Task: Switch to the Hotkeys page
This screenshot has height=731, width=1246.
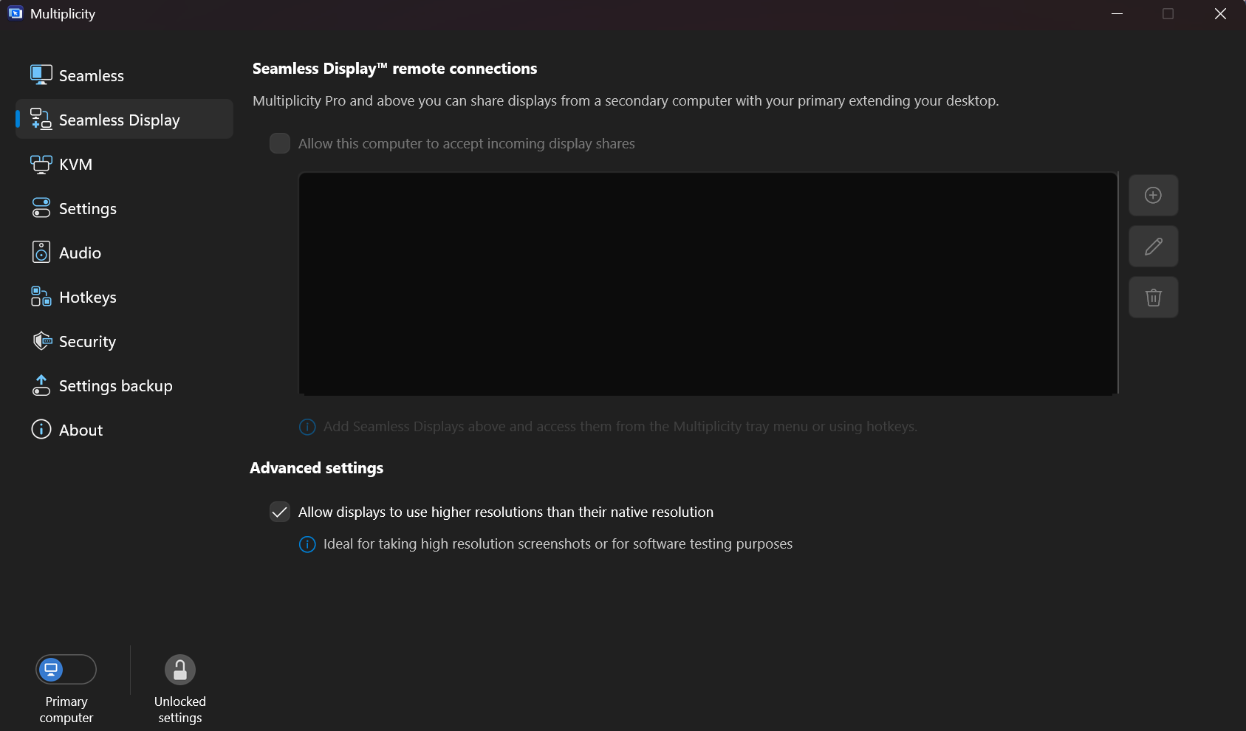Action: [x=87, y=297]
